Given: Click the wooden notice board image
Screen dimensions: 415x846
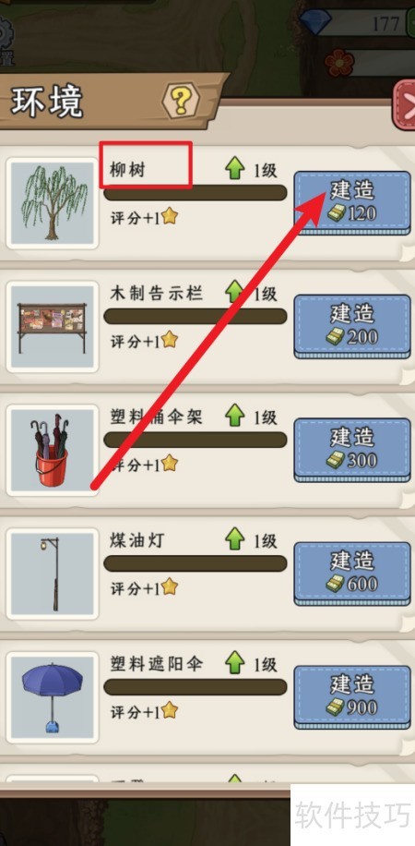Looking at the screenshot, I should coord(53,327).
